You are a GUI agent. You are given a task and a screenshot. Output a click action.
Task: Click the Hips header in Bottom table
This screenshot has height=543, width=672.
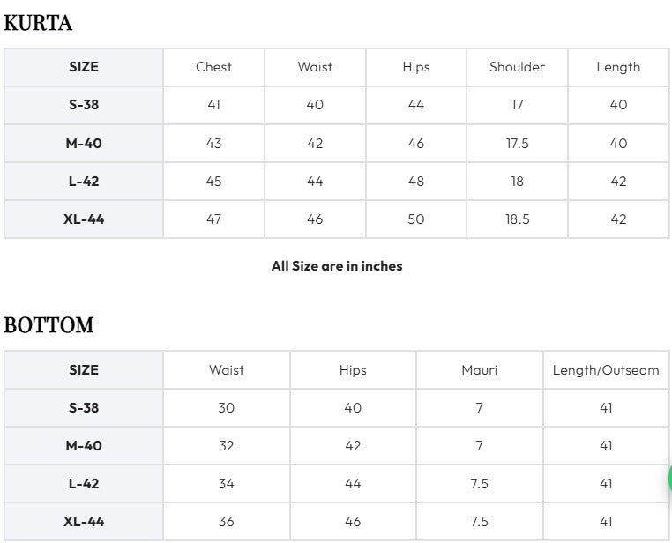click(353, 370)
